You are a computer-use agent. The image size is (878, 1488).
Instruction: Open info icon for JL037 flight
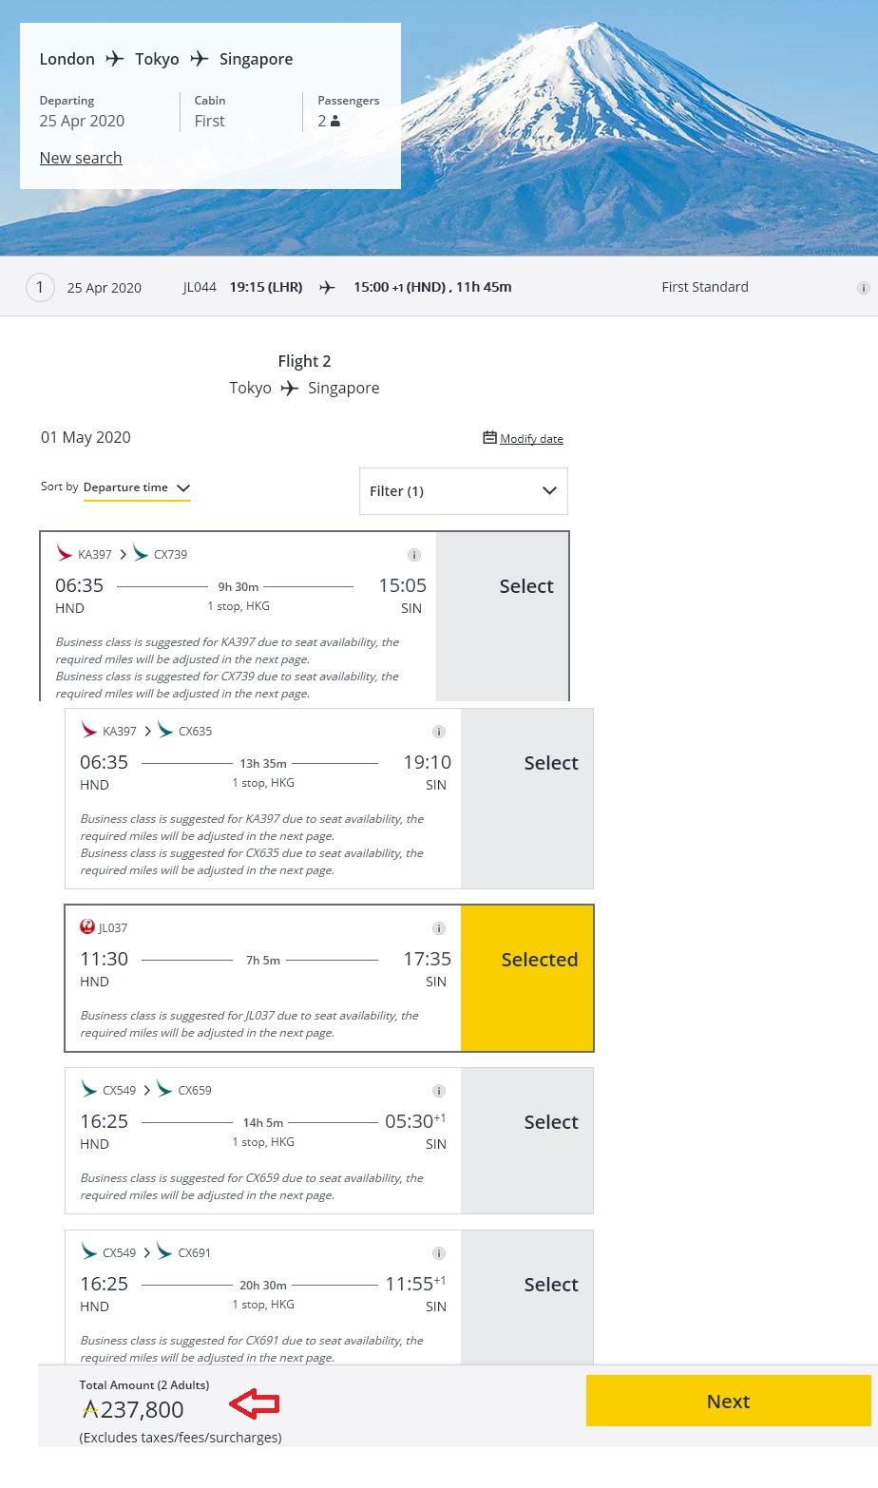[438, 928]
